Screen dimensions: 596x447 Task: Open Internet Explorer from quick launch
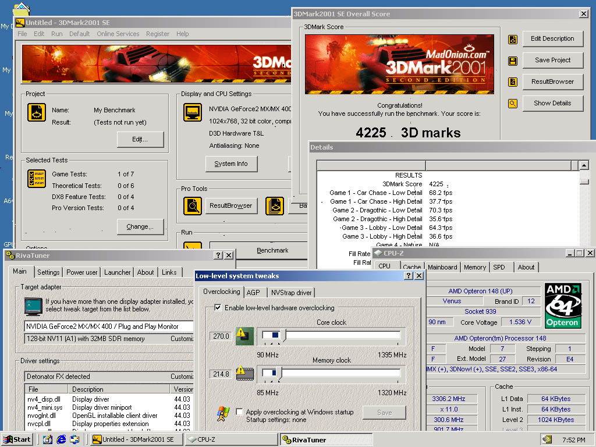point(61,439)
